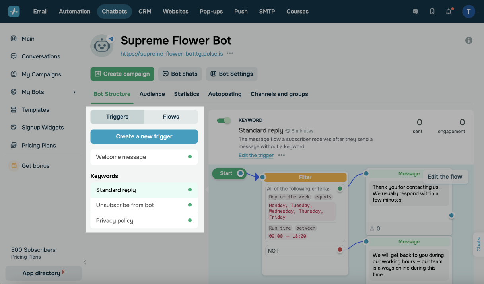484x284 pixels.
Task: Open the chat support icon in header
Action: pos(416,12)
